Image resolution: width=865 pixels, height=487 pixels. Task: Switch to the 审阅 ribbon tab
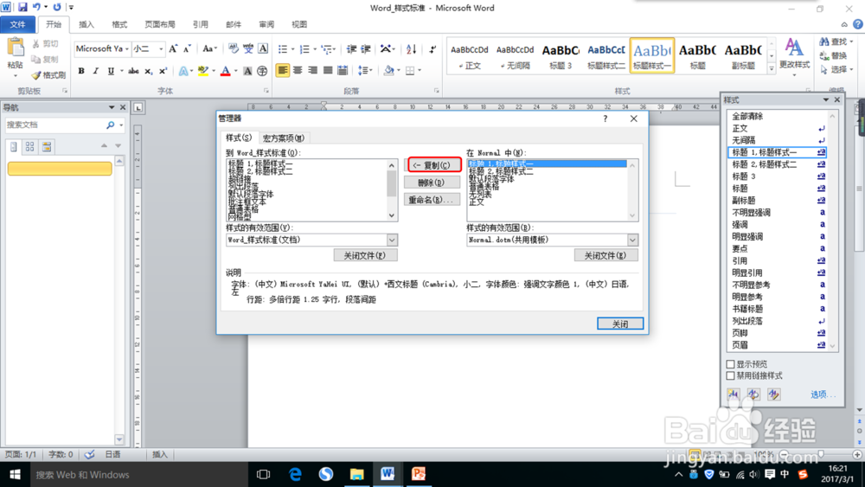266,24
